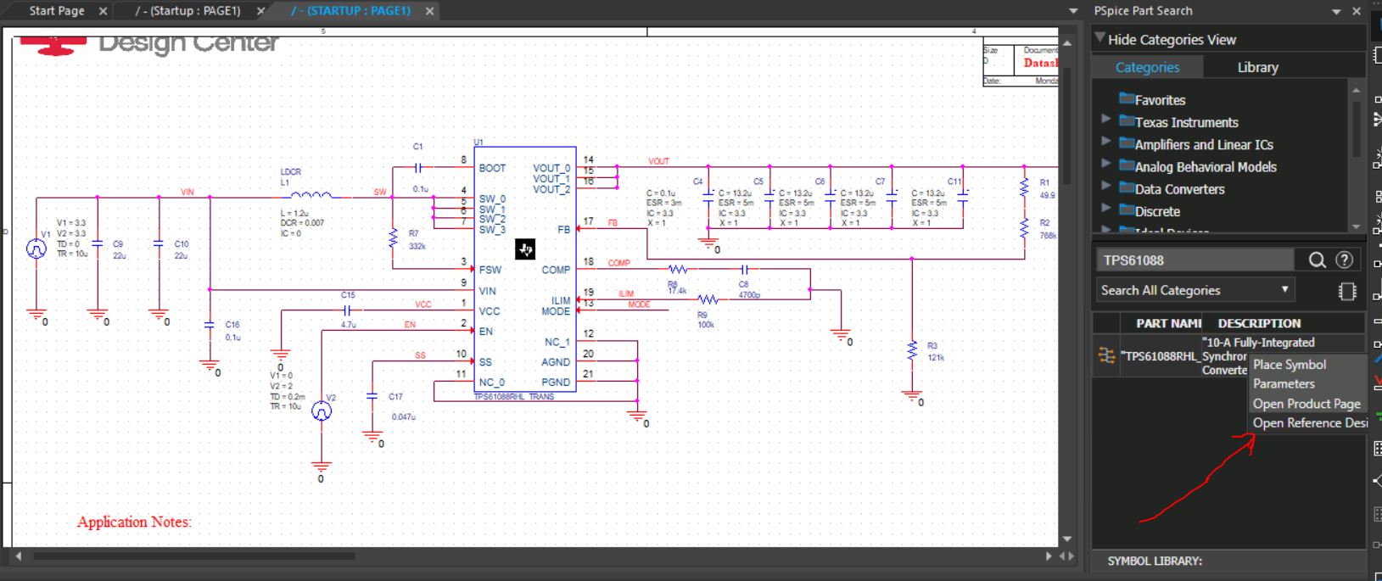Select the C1 boot capacitor symbol
This screenshot has height=581, width=1382.
(x=417, y=168)
